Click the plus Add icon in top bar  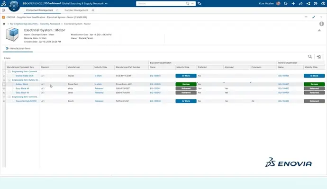[293, 3]
